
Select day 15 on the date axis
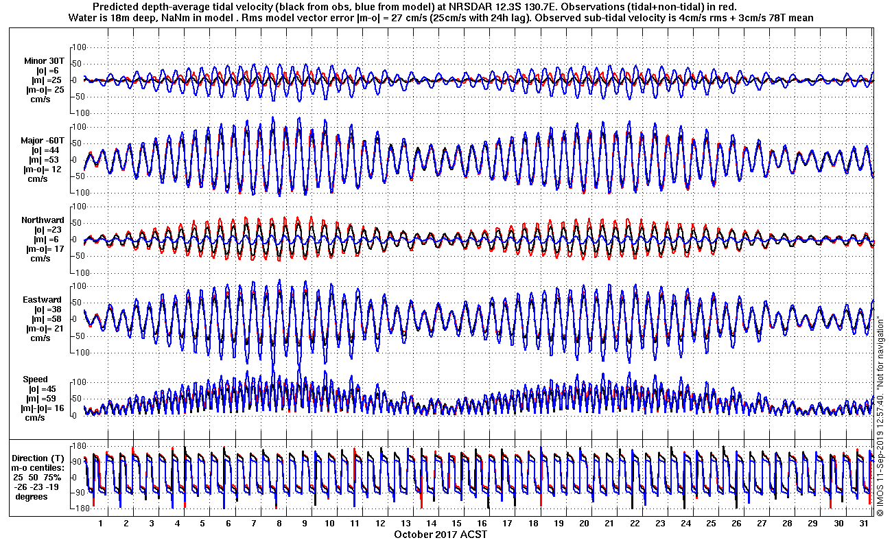pyautogui.click(x=456, y=523)
